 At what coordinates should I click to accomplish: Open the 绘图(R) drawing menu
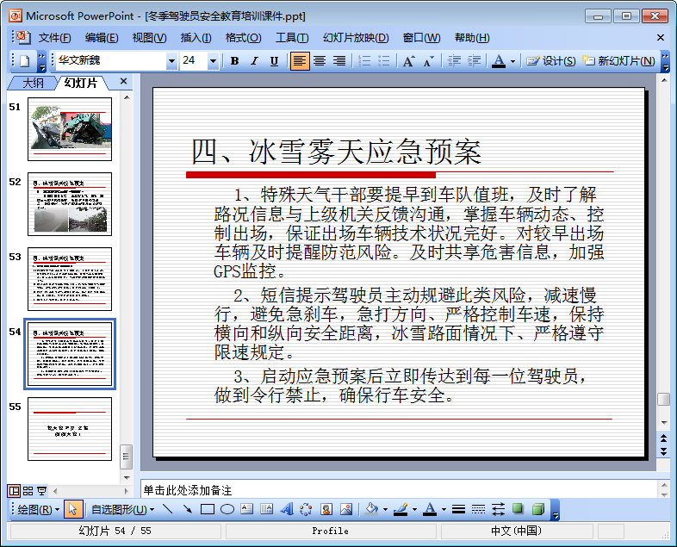38,509
